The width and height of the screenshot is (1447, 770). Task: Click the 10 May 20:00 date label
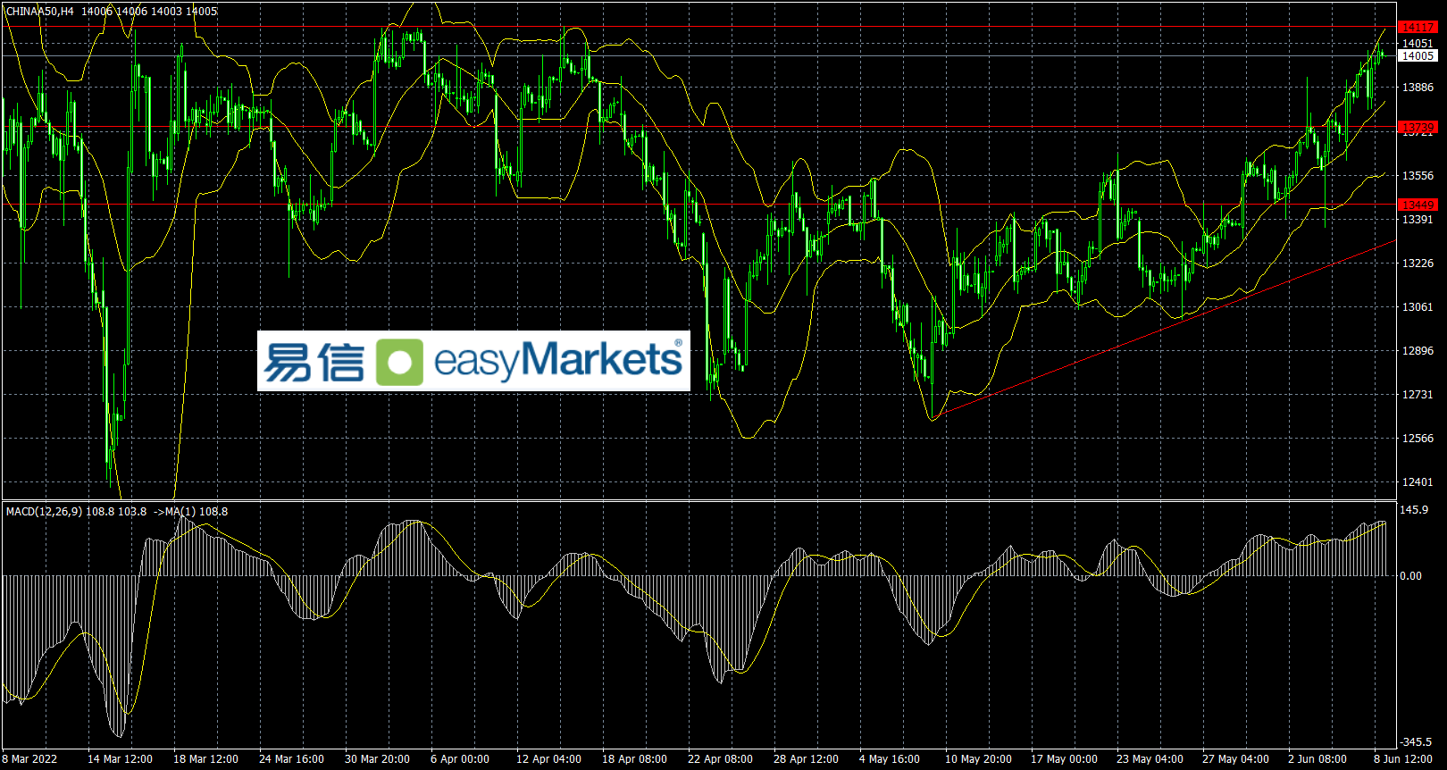(978, 759)
